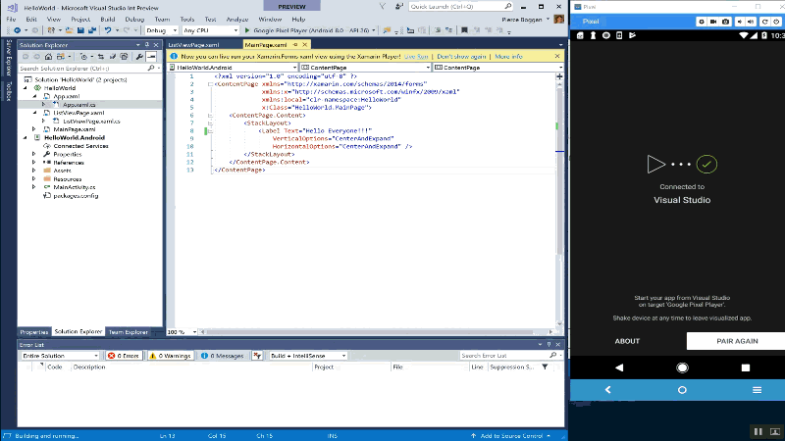
Task: Click the bookmark toolbar icon
Action: 464,30
